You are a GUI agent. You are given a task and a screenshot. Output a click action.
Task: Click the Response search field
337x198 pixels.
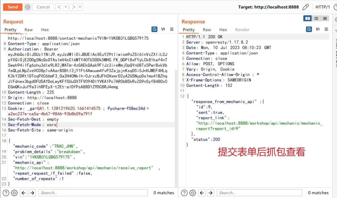click(x=259, y=193)
